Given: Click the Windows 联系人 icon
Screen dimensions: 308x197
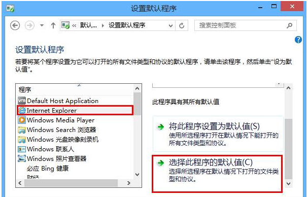Looking at the screenshot, I should (x=22, y=149).
